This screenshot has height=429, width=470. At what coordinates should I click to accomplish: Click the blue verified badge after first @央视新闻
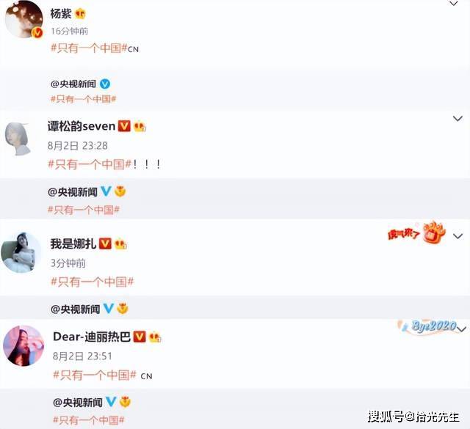[104, 84]
